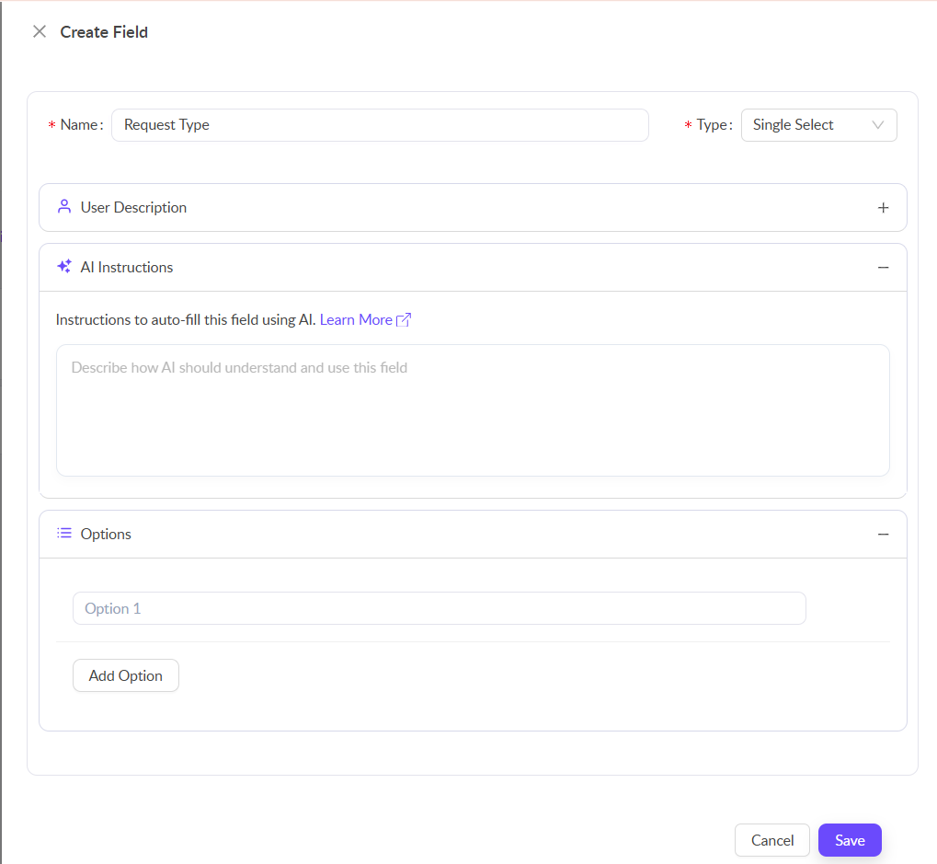Click the Option 1 input field
This screenshot has height=864, width=937.
(439, 608)
